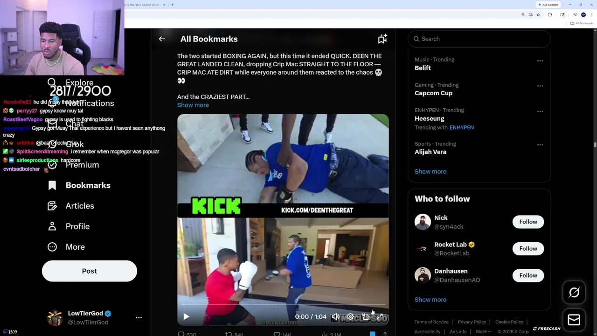Remove bookmark with blue bookmark icon
The width and height of the screenshot is (597, 336).
[x=372, y=334]
